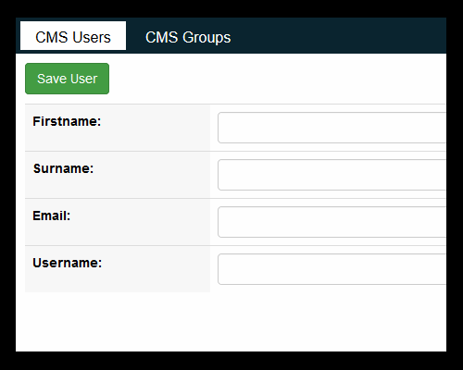
Task: Switch to the CMS Users tab
Action: [73, 36]
